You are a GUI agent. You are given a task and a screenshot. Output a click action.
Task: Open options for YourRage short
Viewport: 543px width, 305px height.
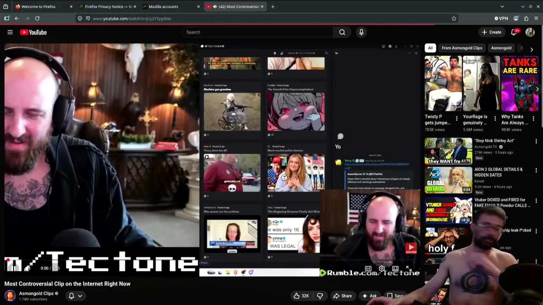(x=495, y=119)
